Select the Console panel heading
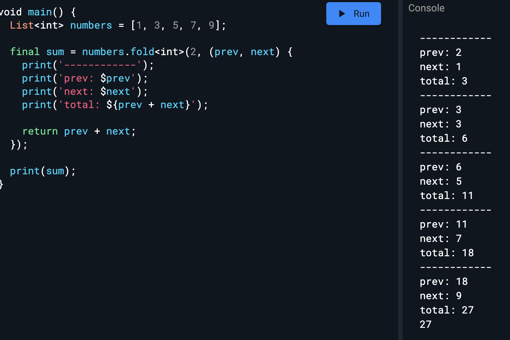 pyautogui.click(x=426, y=8)
